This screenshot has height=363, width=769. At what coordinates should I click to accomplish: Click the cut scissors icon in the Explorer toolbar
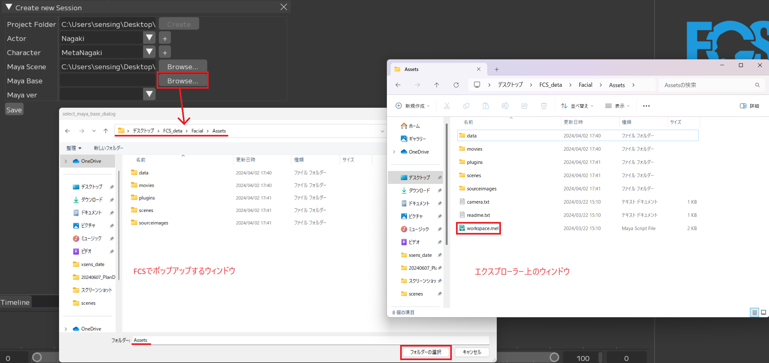447,106
